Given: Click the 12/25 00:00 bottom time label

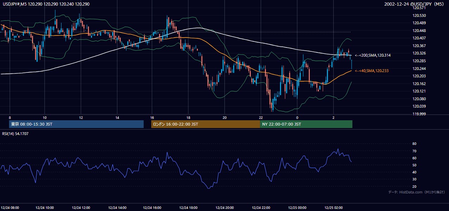Looking at the screenshot, I should point(297,208).
